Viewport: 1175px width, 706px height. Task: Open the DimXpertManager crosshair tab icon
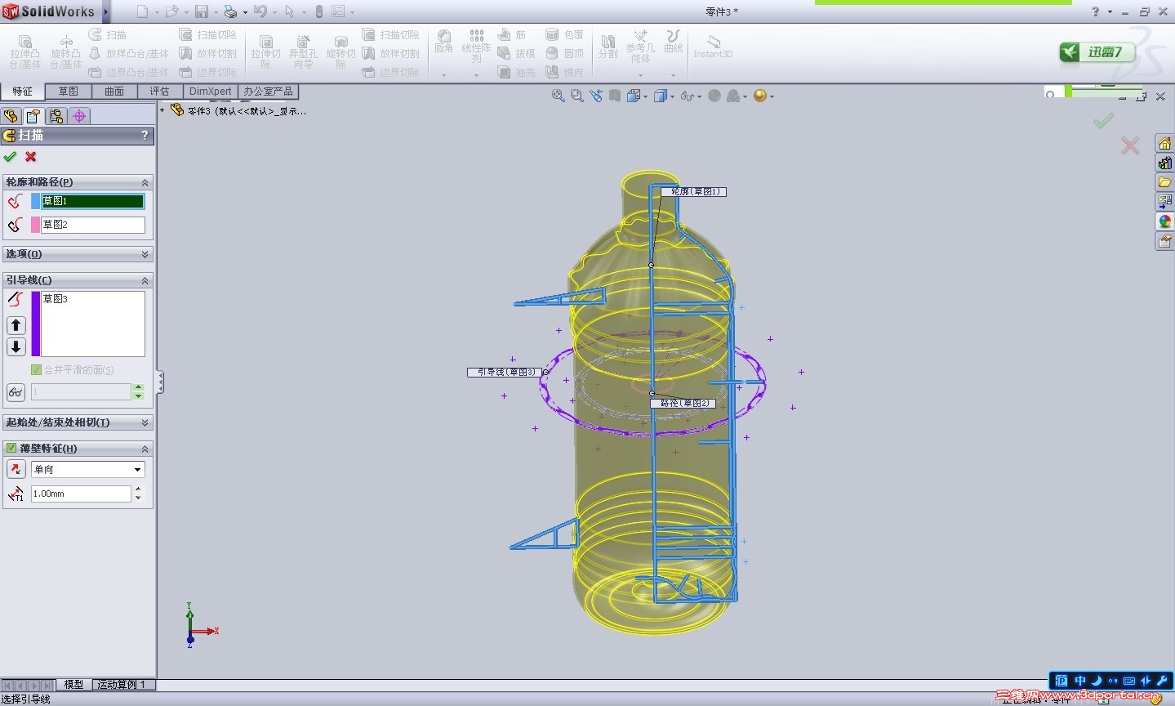tap(79, 116)
